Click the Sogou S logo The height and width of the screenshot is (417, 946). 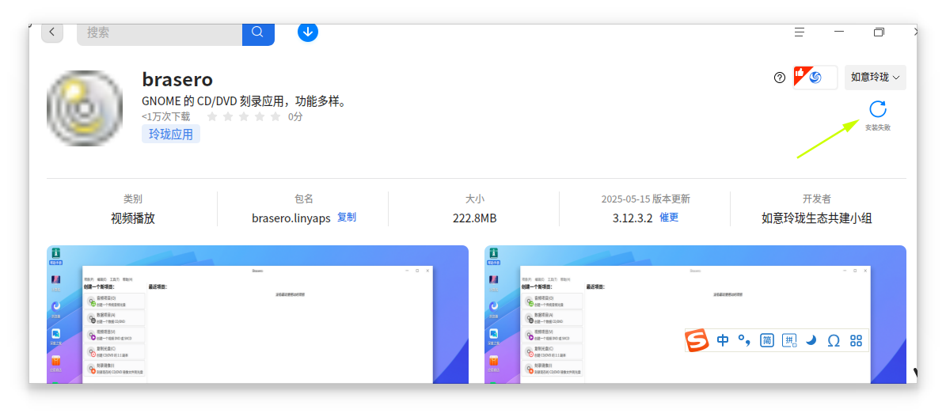coord(697,340)
